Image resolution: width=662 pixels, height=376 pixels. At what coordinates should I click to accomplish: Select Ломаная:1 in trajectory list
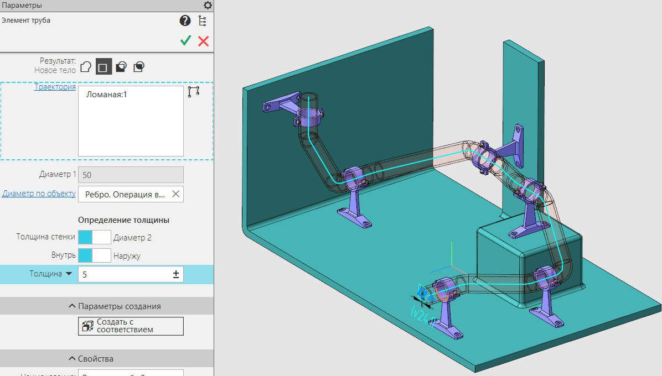click(106, 95)
